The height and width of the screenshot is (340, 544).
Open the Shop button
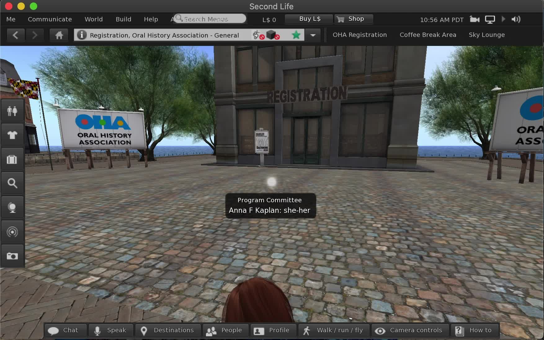pos(354,19)
